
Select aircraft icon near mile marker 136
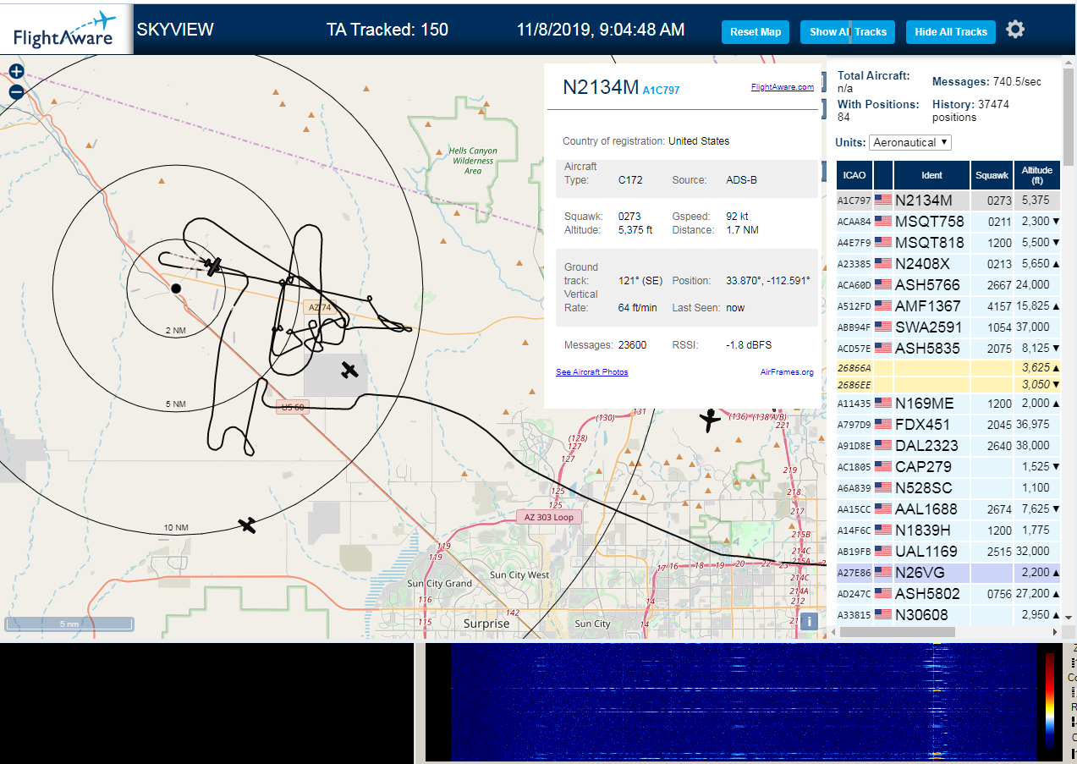[x=710, y=419]
